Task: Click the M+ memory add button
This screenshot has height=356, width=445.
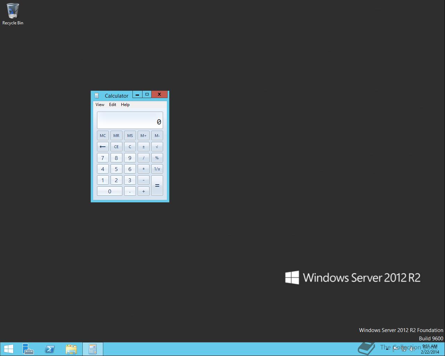Action: tap(143, 136)
